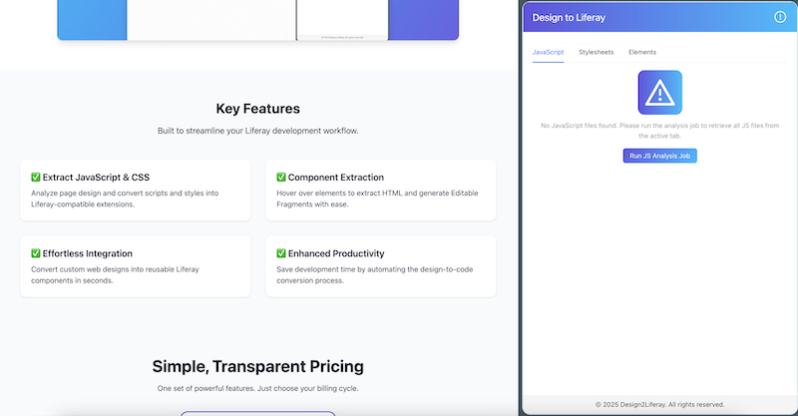
Task: Click the Component Extraction card description text
Action: pyautogui.click(x=374, y=199)
